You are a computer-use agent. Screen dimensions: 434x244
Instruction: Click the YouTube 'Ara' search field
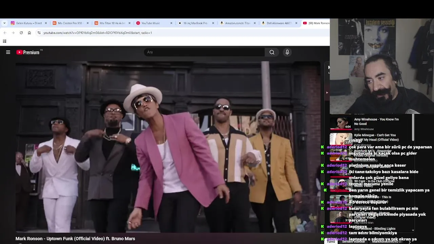pyautogui.click(x=204, y=52)
